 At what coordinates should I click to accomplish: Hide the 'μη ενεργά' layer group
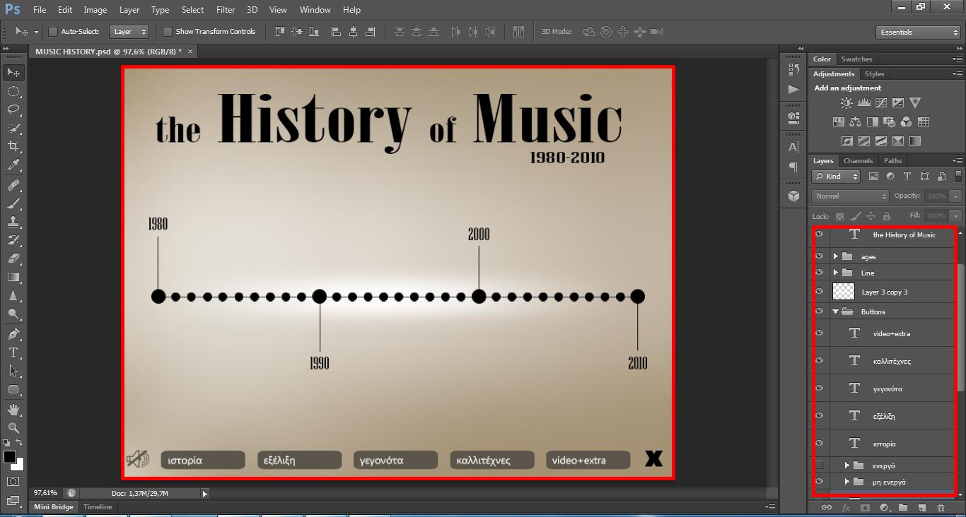[x=820, y=481]
